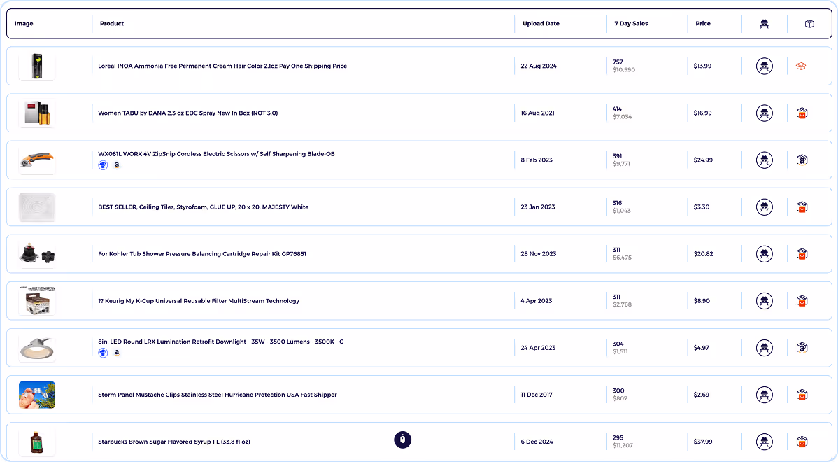Screen dimensions: 838x462
Task: Sort by the Upload Date column header
Action: [x=541, y=24]
